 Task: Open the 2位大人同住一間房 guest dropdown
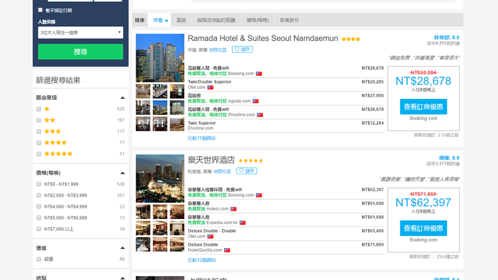(80, 32)
